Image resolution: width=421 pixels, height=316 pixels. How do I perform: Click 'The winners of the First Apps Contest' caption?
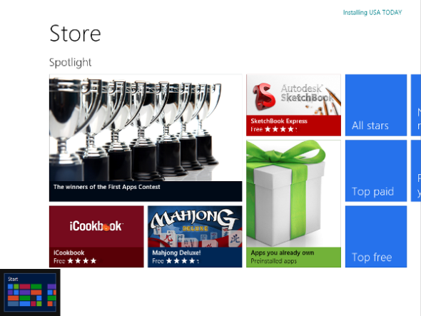107,187
